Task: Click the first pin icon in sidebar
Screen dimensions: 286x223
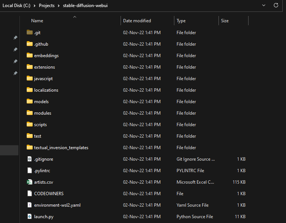Action: click(16, 37)
